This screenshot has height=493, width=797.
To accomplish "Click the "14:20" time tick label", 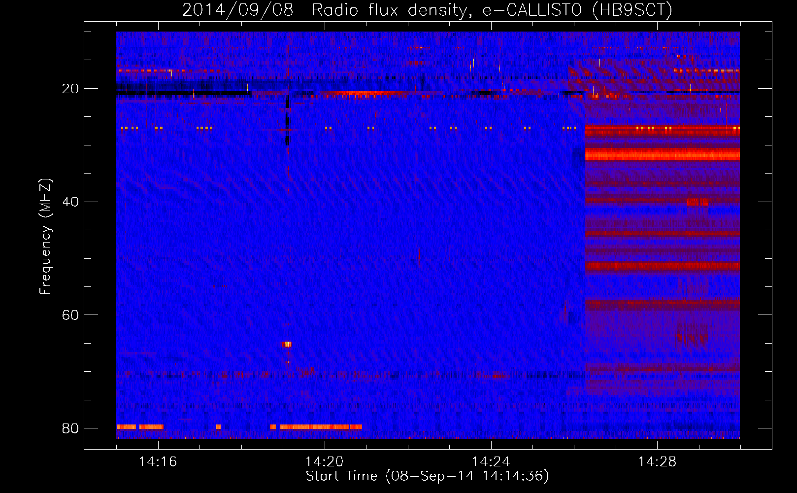I will coord(324,461).
